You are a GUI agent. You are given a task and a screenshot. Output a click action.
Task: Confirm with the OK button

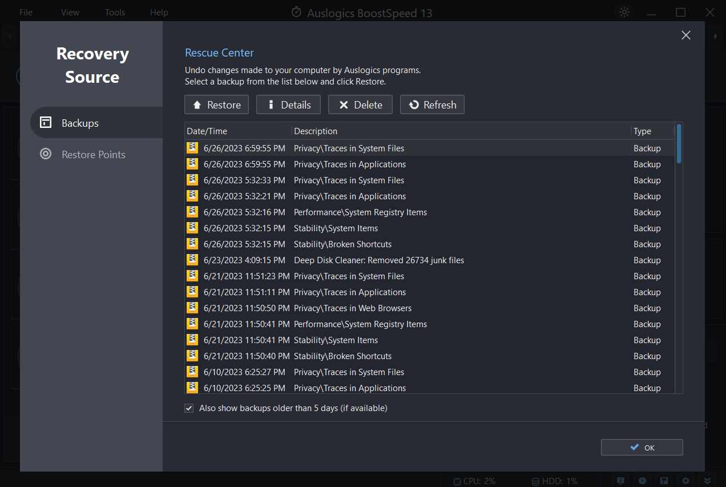[x=642, y=447]
